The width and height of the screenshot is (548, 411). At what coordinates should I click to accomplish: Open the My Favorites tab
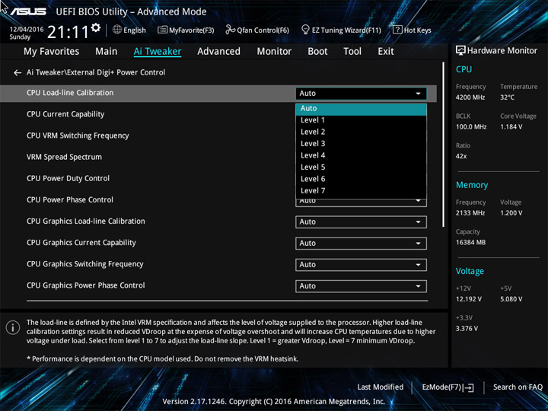(x=52, y=52)
